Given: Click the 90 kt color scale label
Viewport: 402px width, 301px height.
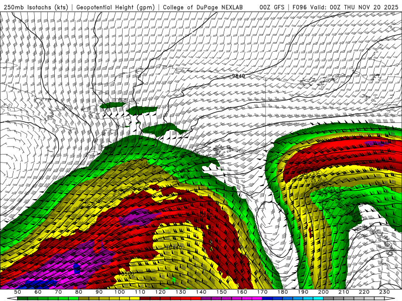Looking at the screenshot, I should (99, 292).
